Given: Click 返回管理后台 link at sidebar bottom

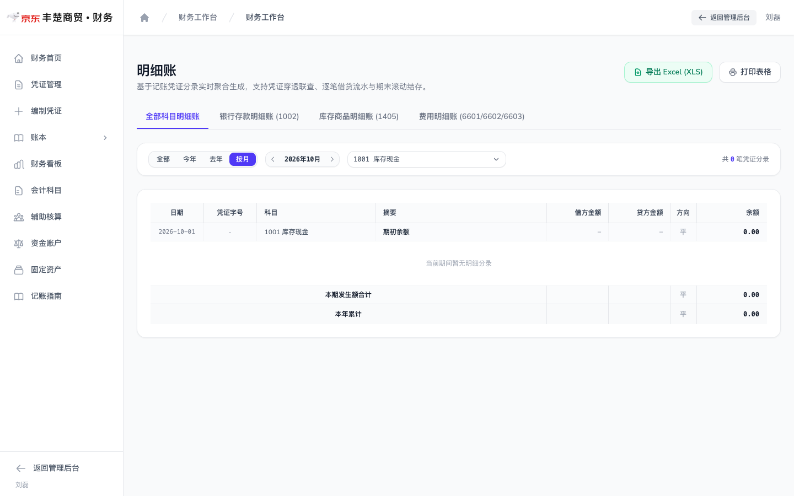Looking at the screenshot, I should pyautogui.click(x=56, y=468).
